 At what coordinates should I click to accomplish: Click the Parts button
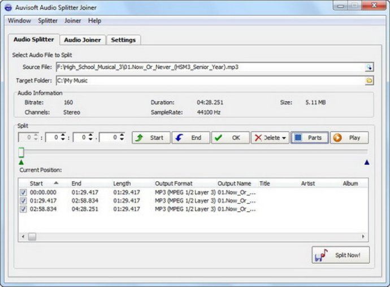(x=309, y=137)
